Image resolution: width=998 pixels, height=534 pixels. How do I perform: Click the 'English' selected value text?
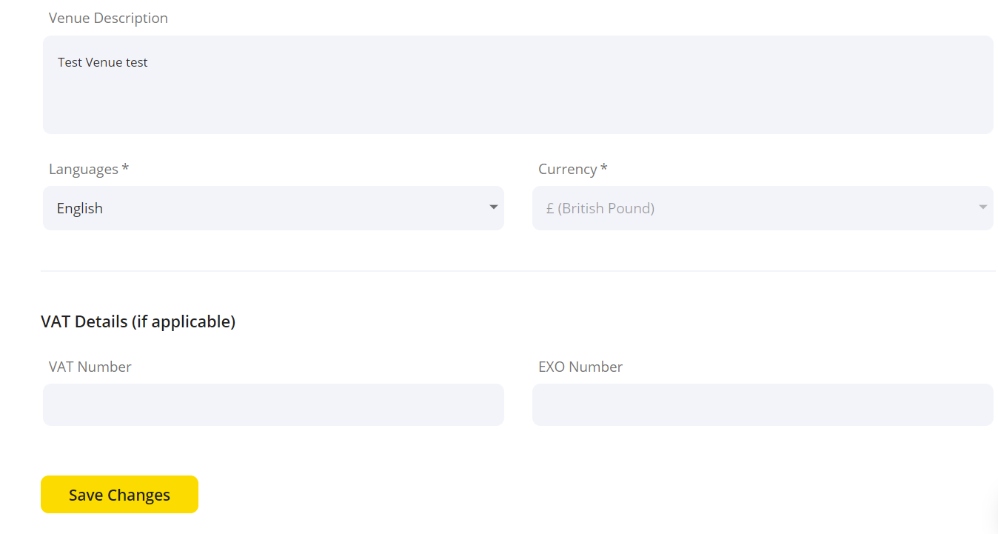pyautogui.click(x=80, y=208)
